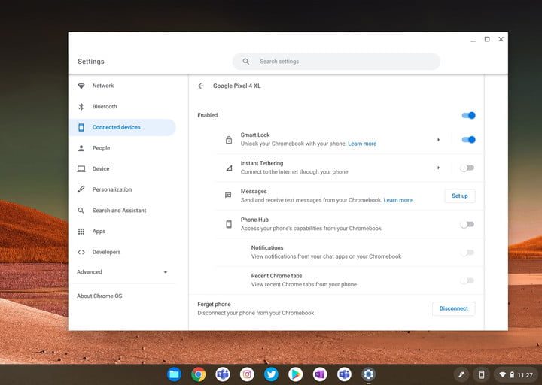Toggle the Recent Chrome tabs switch
542x385 pixels.
tap(467, 280)
